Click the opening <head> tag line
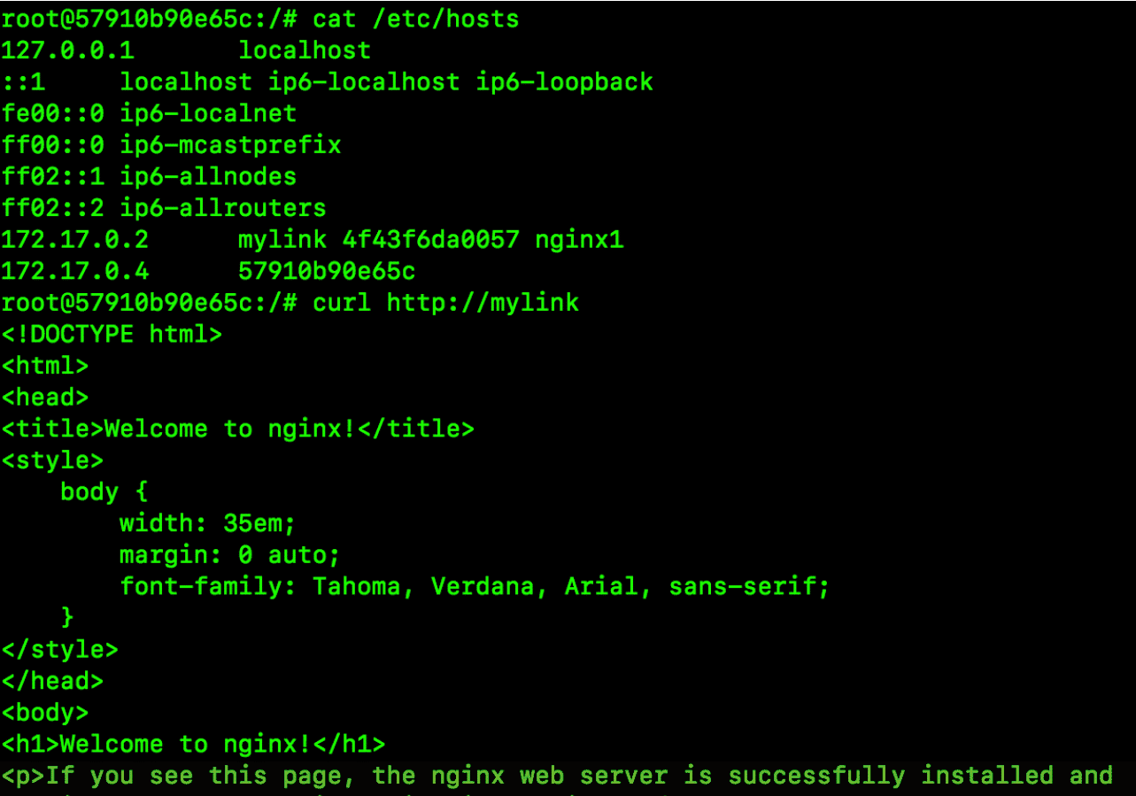The height and width of the screenshot is (796, 1136). (x=45, y=398)
